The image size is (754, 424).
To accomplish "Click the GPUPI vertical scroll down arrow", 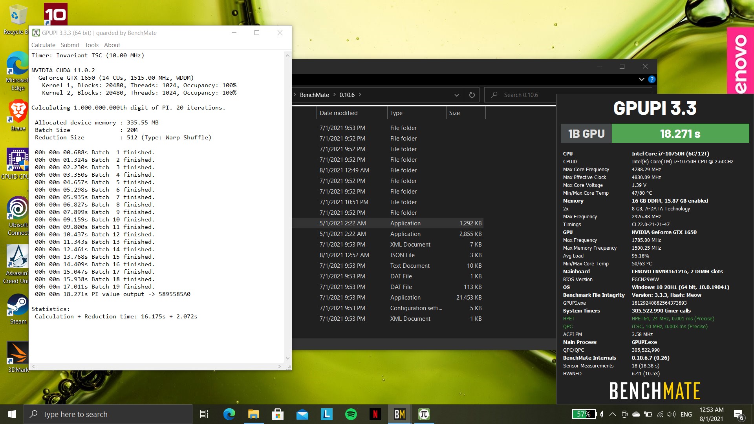I will click(x=287, y=358).
